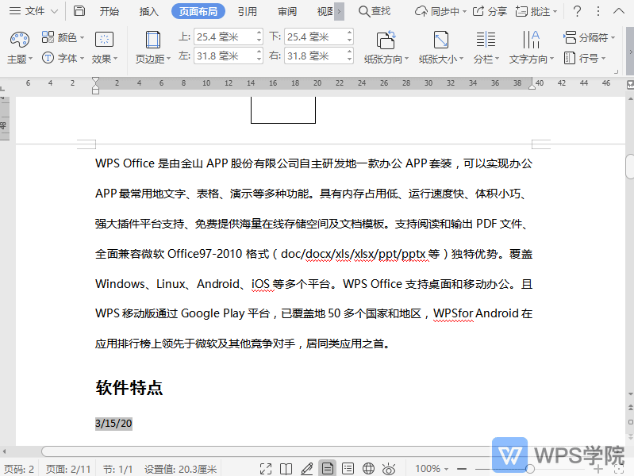
Task: Click the vertical scrollbar down arrow
Action: 630,393
